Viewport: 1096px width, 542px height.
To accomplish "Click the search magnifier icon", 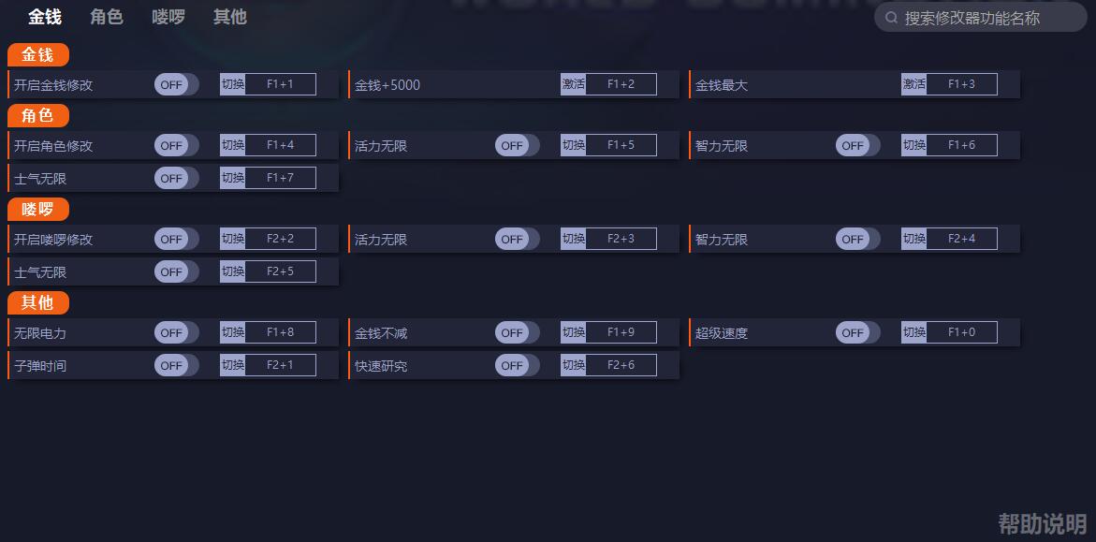I will (891, 18).
